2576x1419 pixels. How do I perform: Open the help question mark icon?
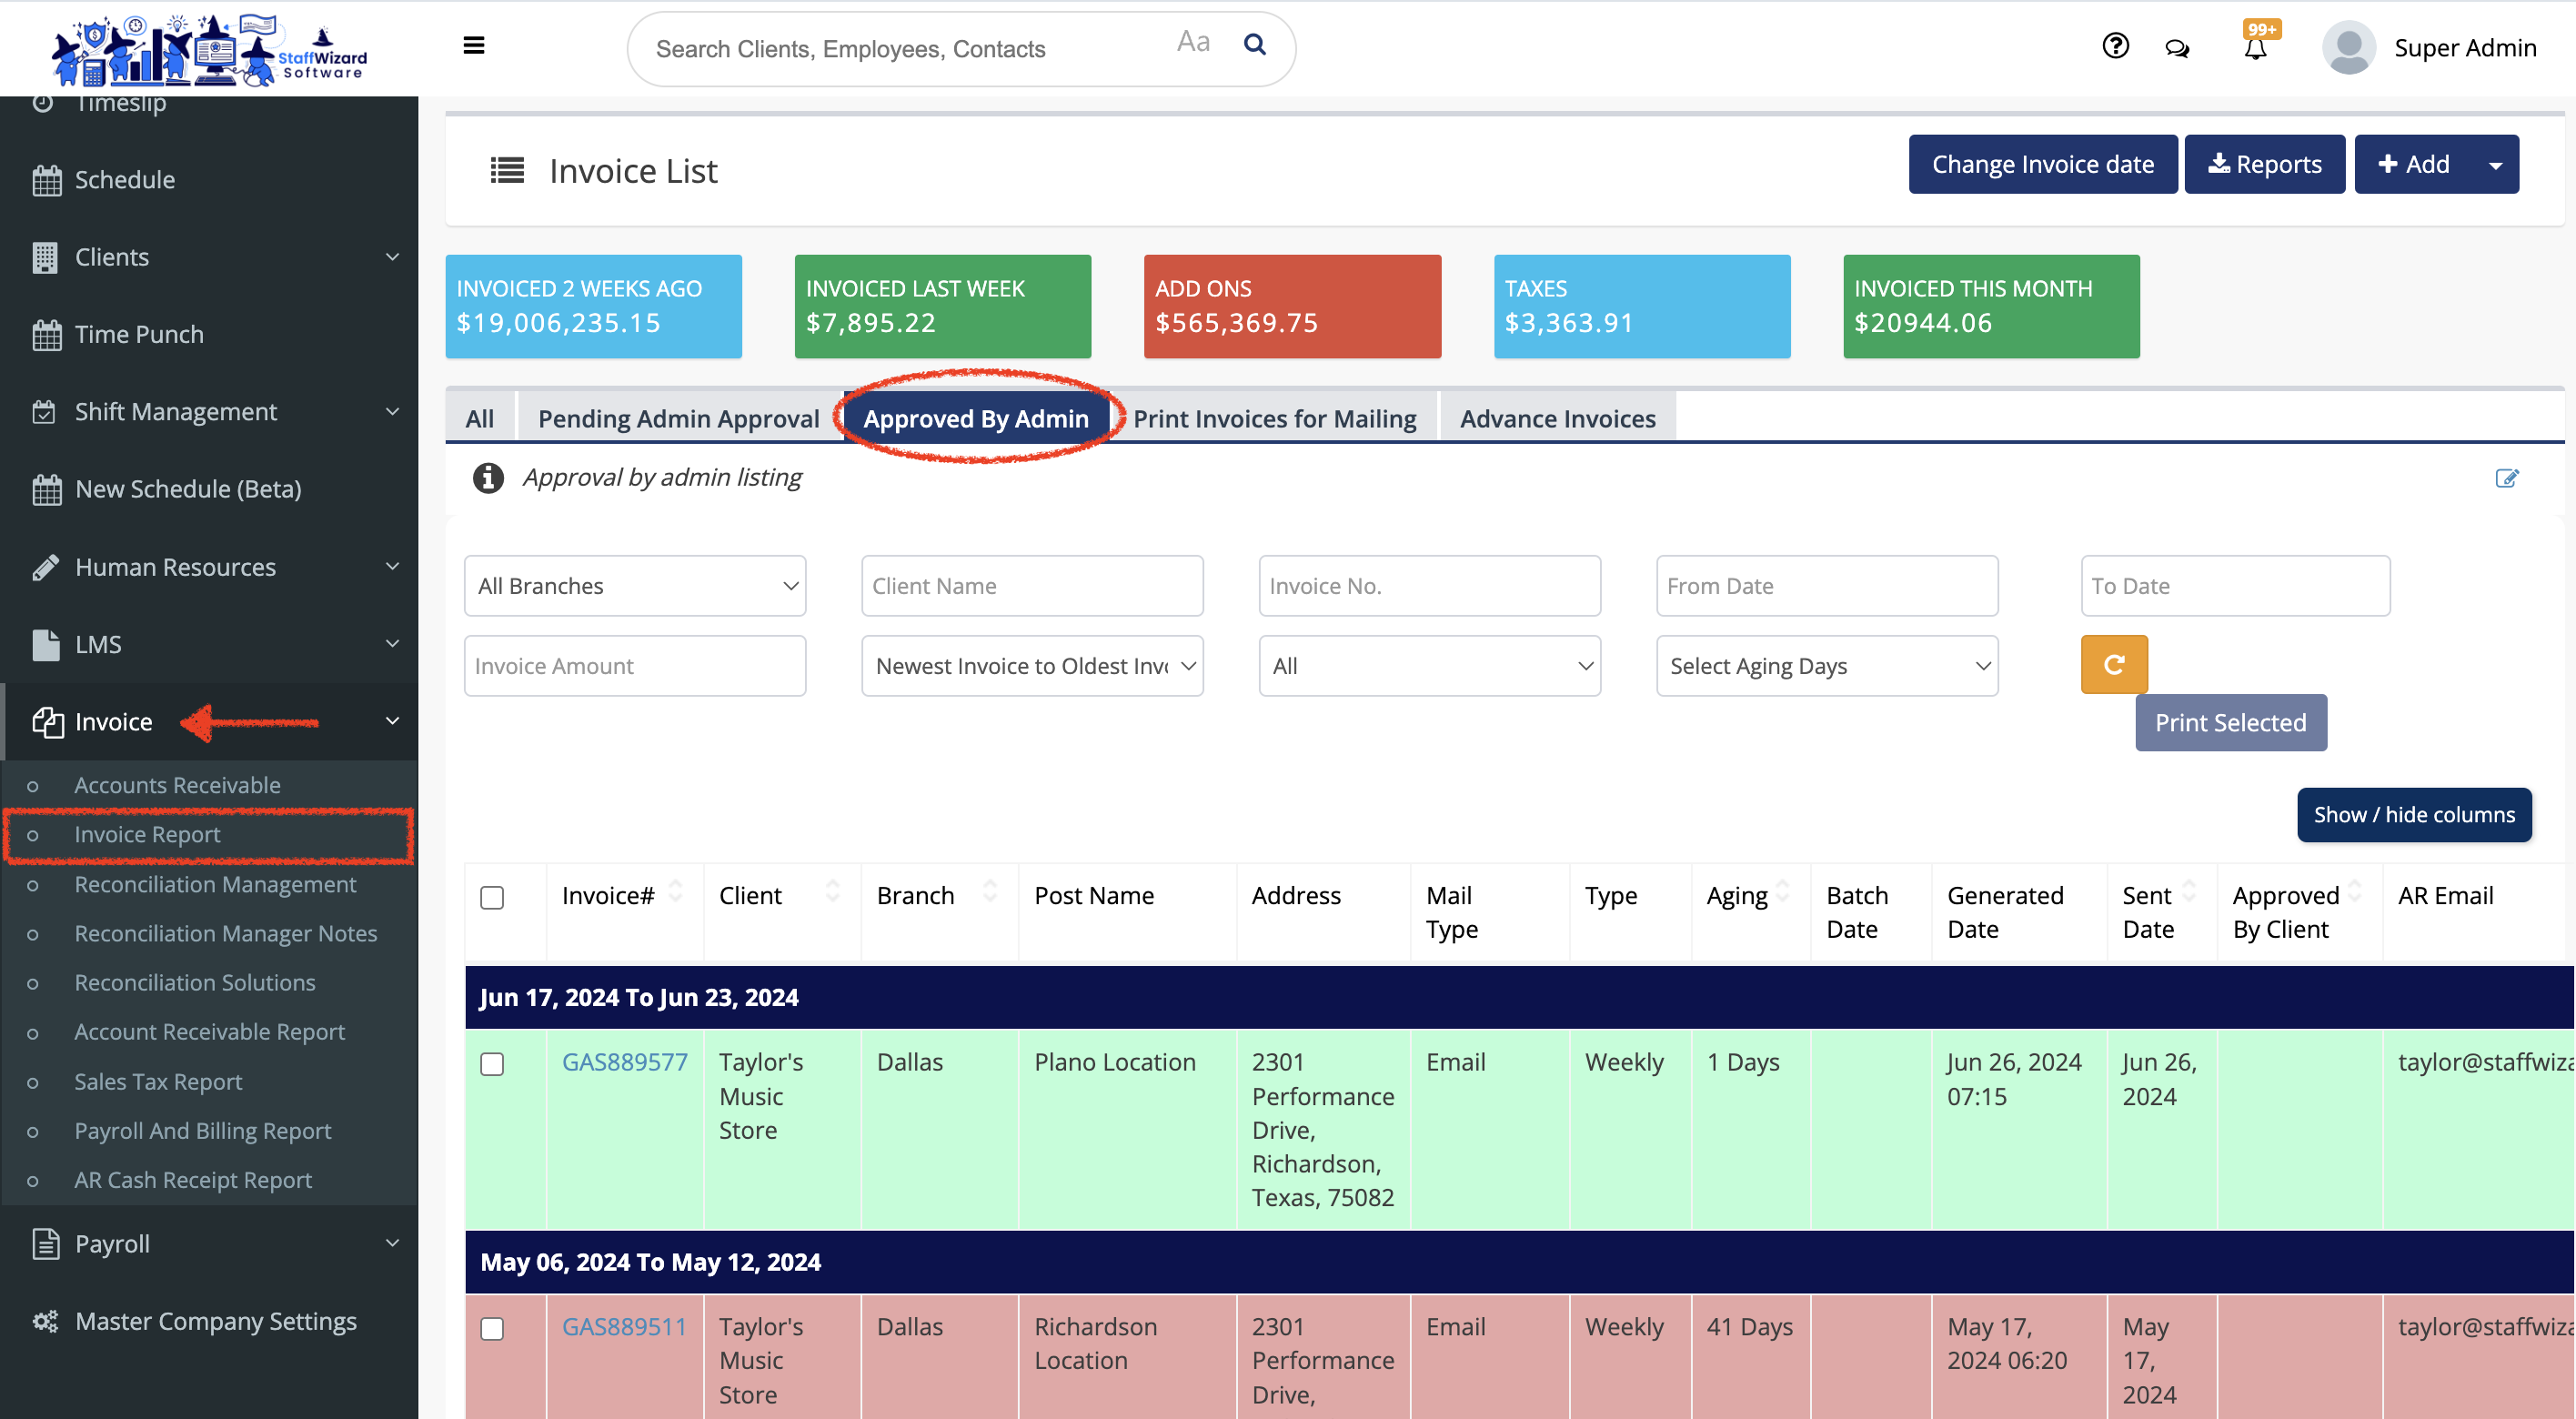click(x=2115, y=46)
